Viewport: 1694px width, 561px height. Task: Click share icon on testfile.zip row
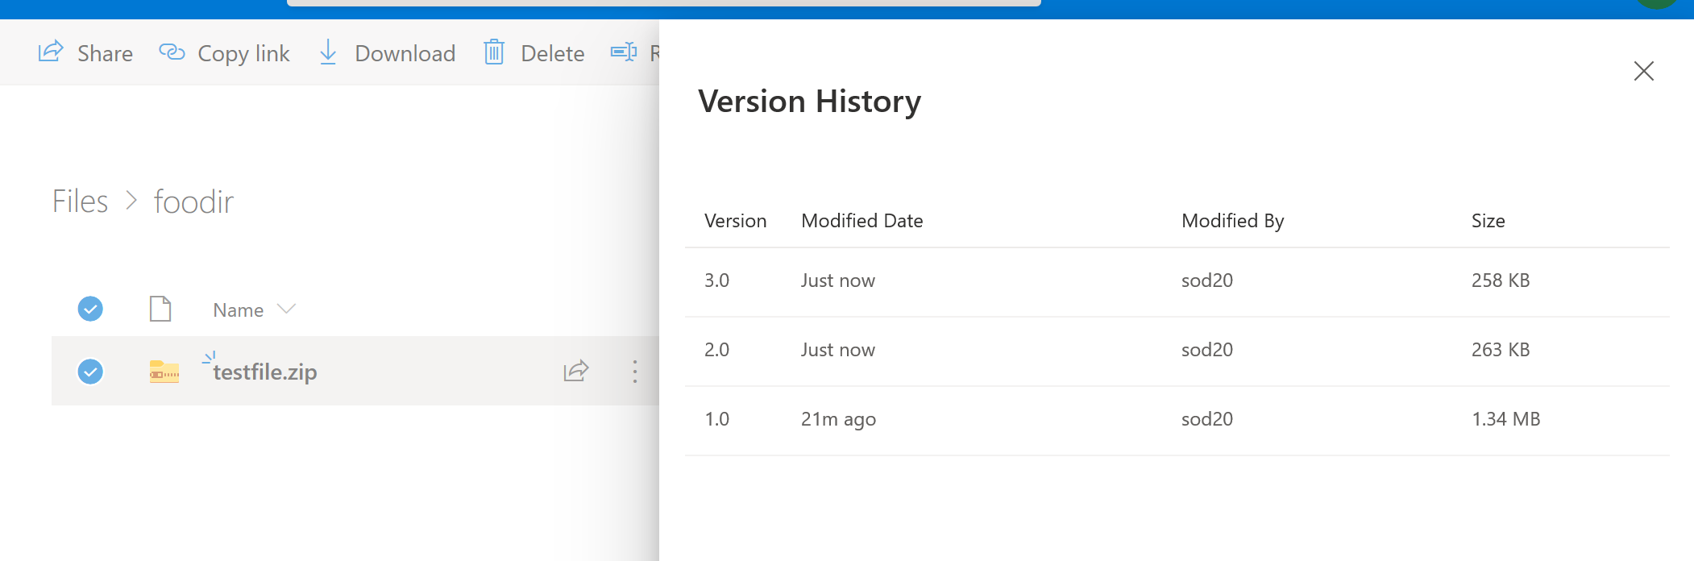576,371
